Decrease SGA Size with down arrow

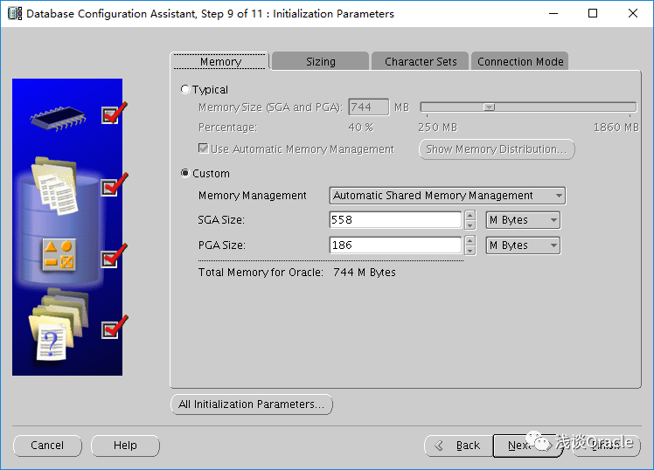tap(470, 225)
